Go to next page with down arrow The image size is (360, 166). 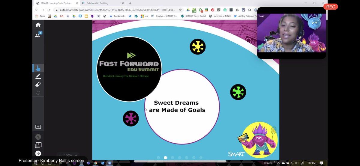coord(38,153)
